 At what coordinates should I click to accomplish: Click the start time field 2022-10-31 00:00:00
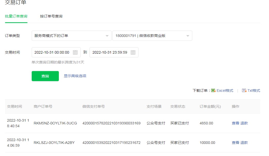point(52,52)
